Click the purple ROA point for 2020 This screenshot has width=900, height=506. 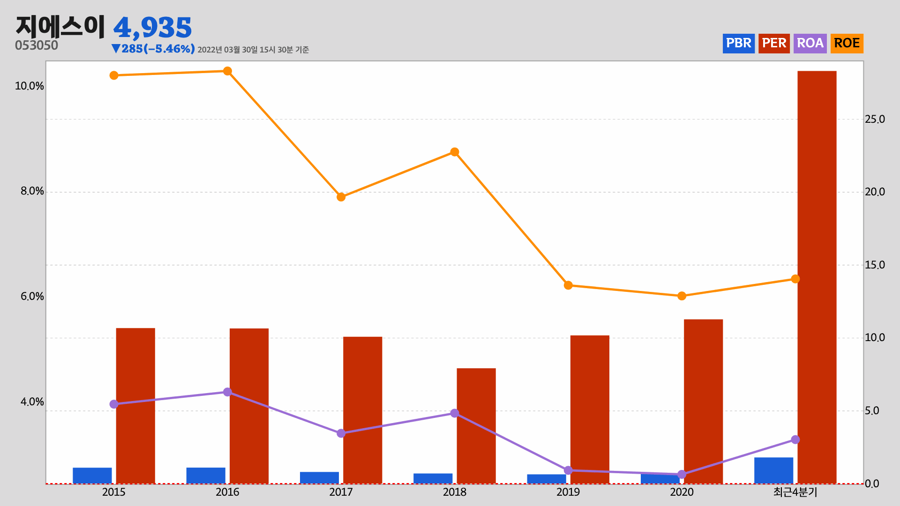pyautogui.click(x=682, y=475)
